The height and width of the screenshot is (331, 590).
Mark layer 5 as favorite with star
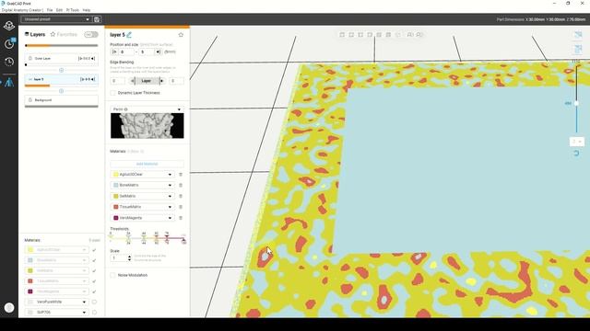click(181, 35)
